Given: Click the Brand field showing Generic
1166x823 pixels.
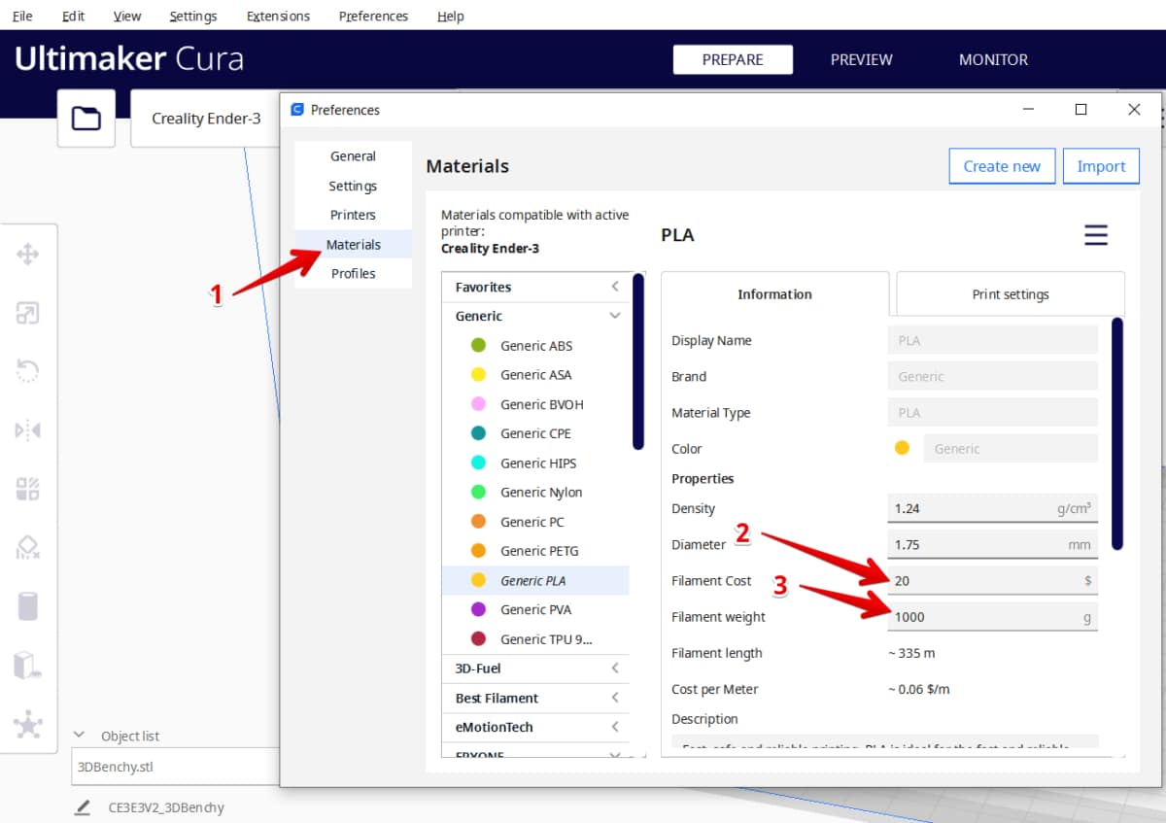Looking at the screenshot, I should click(x=992, y=376).
